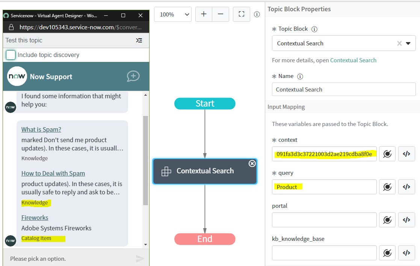Click the Contextual Search node grid icon
The height and width of the screenshot is (266, 420).
(166, 171)
